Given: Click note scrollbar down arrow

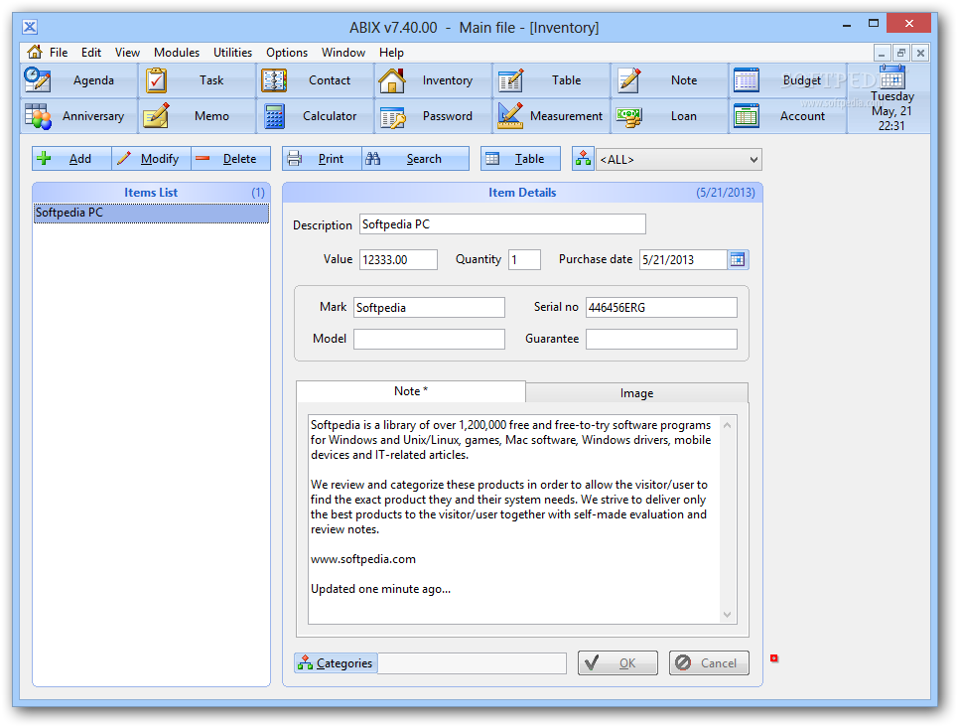Looking at the screenshot, I should (727, 615).
